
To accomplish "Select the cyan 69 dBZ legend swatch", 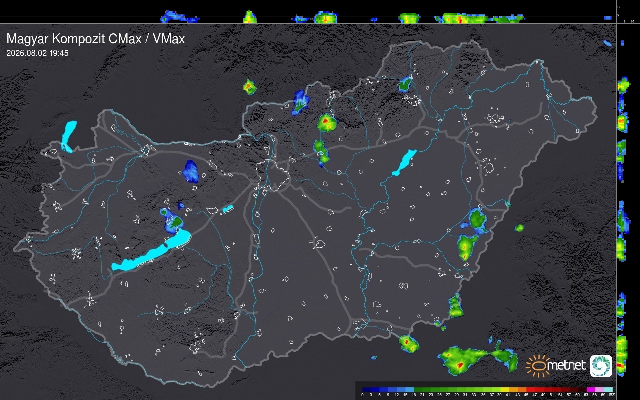I will [x=608, y=389].
